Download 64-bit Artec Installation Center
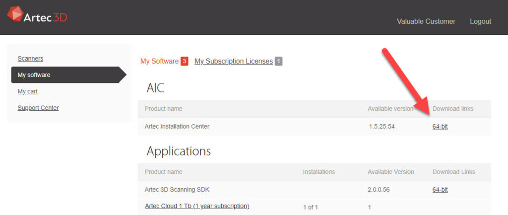 click(440, 127)
